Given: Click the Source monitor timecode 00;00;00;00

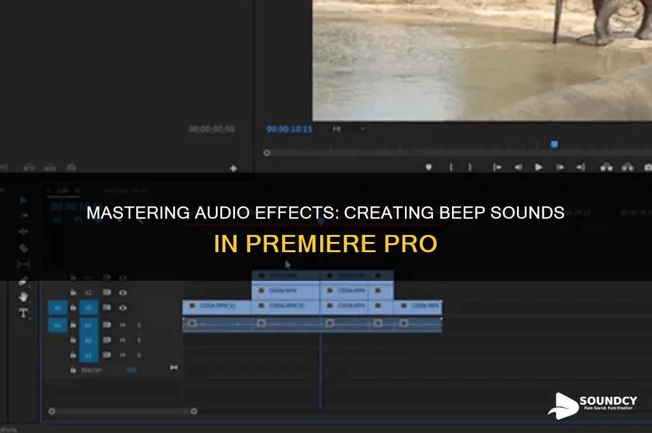Looking at the screenshot, I should pyautogui.click(x=211, y=129).
